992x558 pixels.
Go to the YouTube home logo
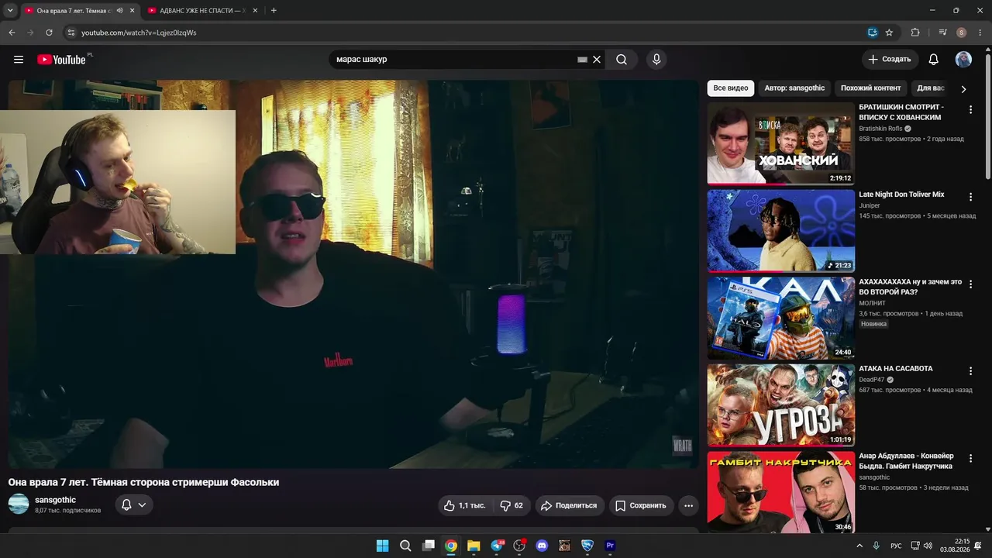click(61, 60)
